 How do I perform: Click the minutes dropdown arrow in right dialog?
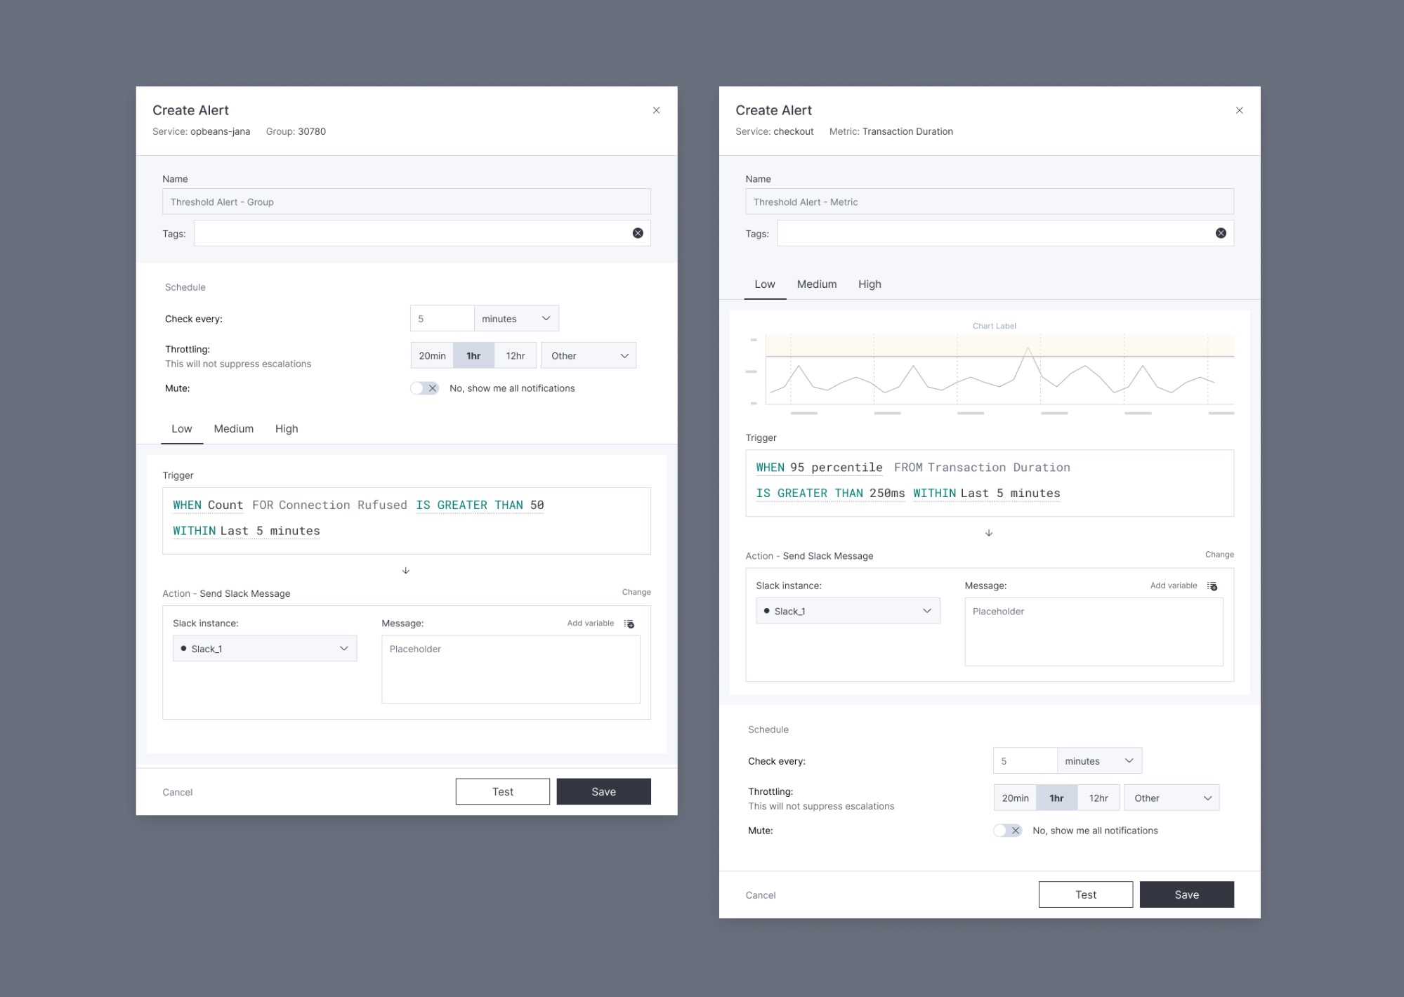click(x=1129, y=760)
